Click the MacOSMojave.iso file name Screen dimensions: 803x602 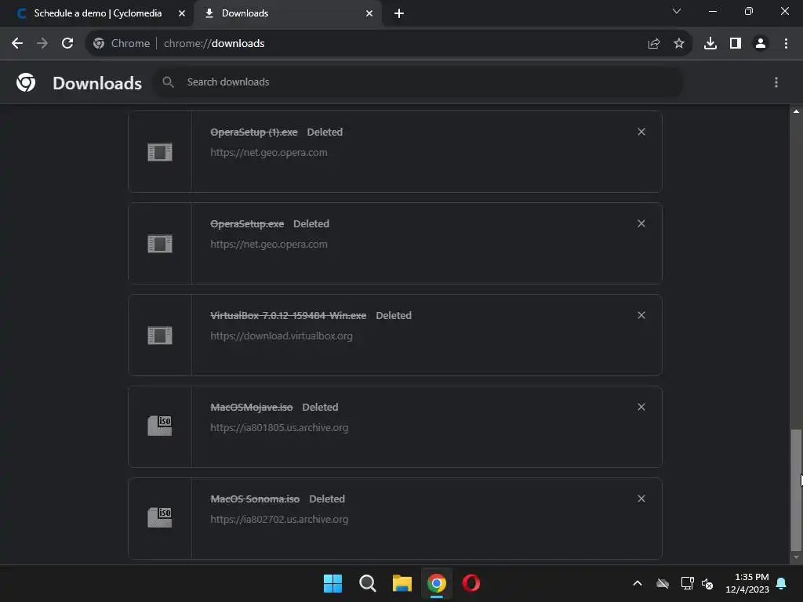coord(252,407)
